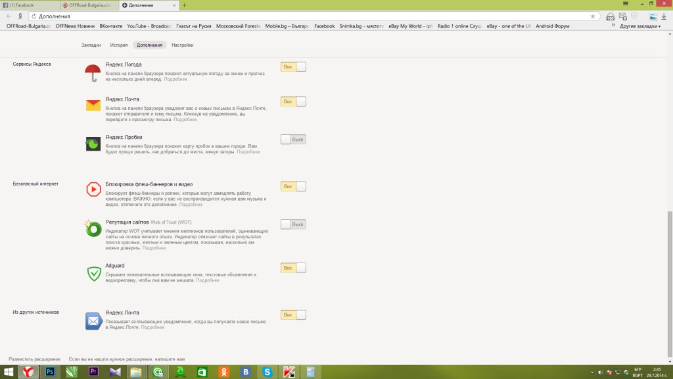Viewport: 673px width, 379px height.
Task: Click the browser back arrow
Action: pyautogui.click(x=9, y=16)
